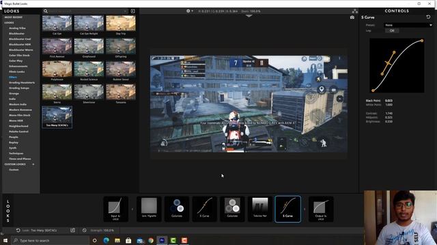The width and height of the screenshot is (437, 245).
Task: Collapse the top drawer triangle handle
Action: coord(249,16)
